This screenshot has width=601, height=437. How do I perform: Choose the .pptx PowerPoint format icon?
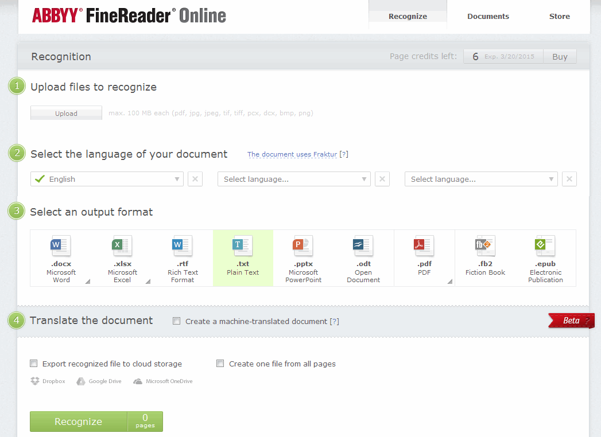coord(303,245)
